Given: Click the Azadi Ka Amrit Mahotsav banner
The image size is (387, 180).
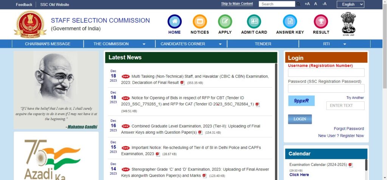Looking at the screenshot, I should click(56, 156).
